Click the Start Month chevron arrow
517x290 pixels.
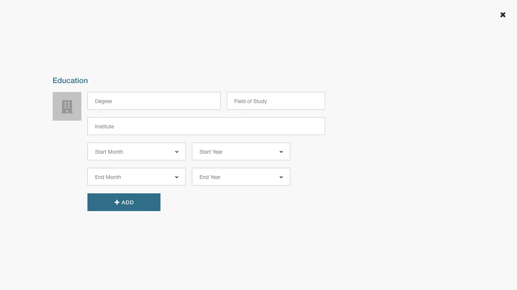(x=177, y=152)
